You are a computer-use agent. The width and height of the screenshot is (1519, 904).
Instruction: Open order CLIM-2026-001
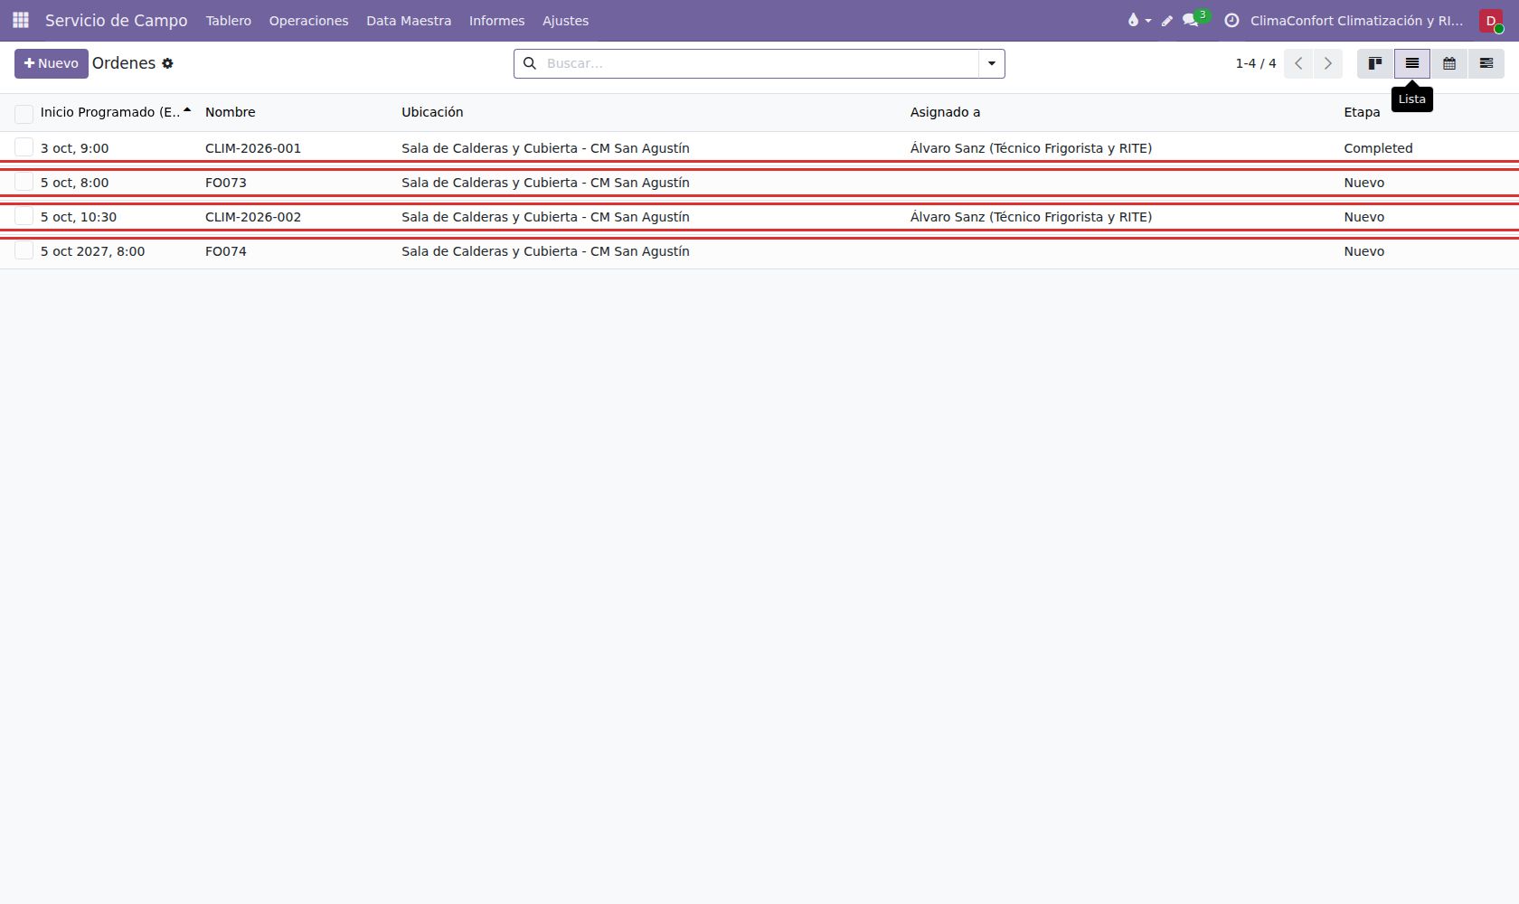pyautogui.click(x=759, y=147)
